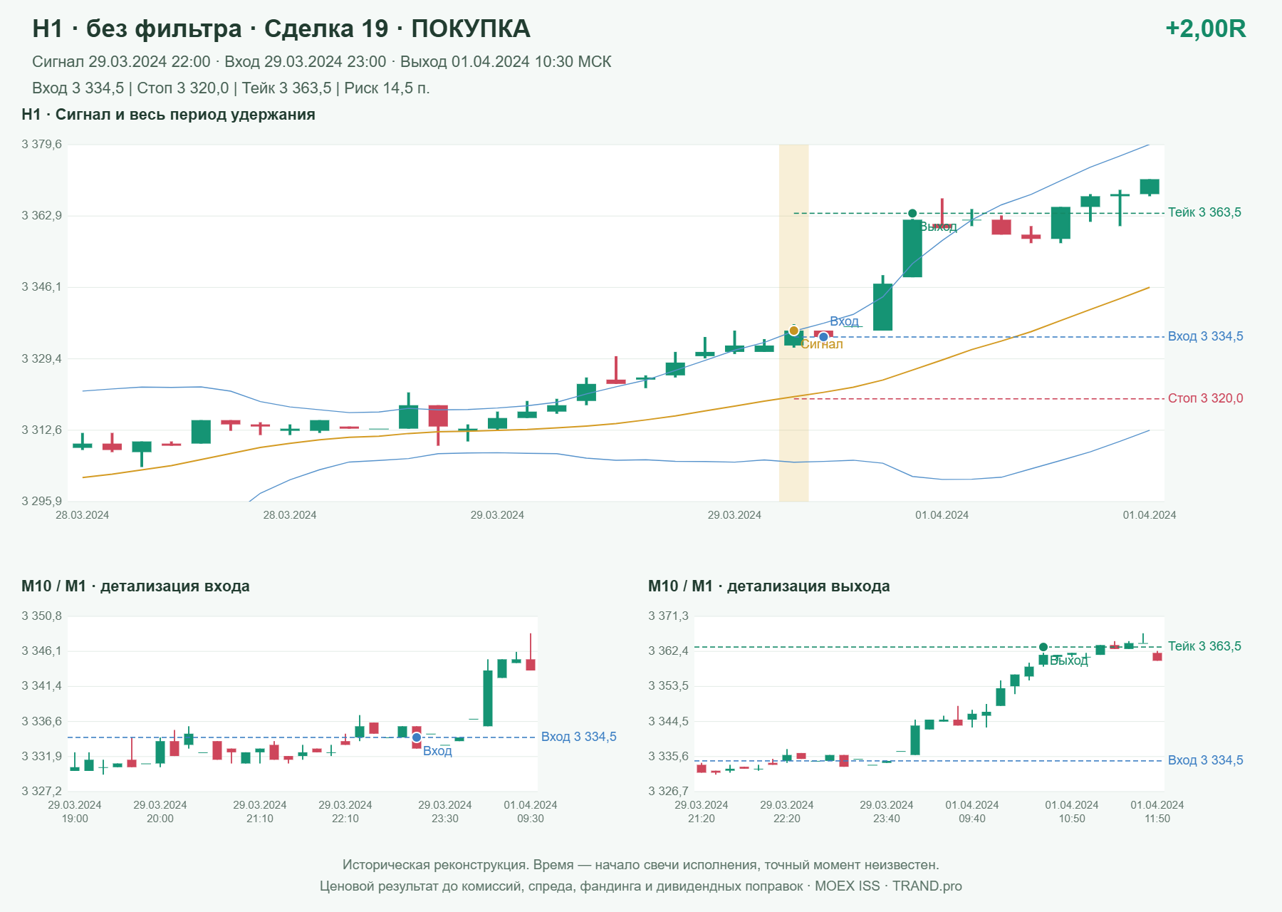This screenshot has height=912, width=1282.
Task: Click the 'Выход' annotation in exit detail chart
Action: 1069,660
